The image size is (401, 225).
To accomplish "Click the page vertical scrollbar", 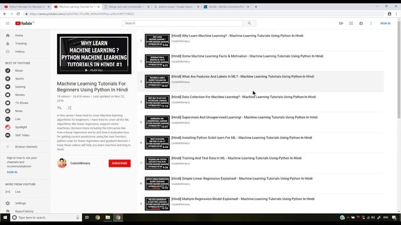I will coord(398,69).
